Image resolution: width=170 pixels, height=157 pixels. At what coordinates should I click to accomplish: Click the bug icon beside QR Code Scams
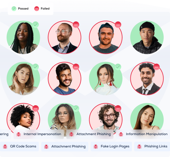coord(5,147)
